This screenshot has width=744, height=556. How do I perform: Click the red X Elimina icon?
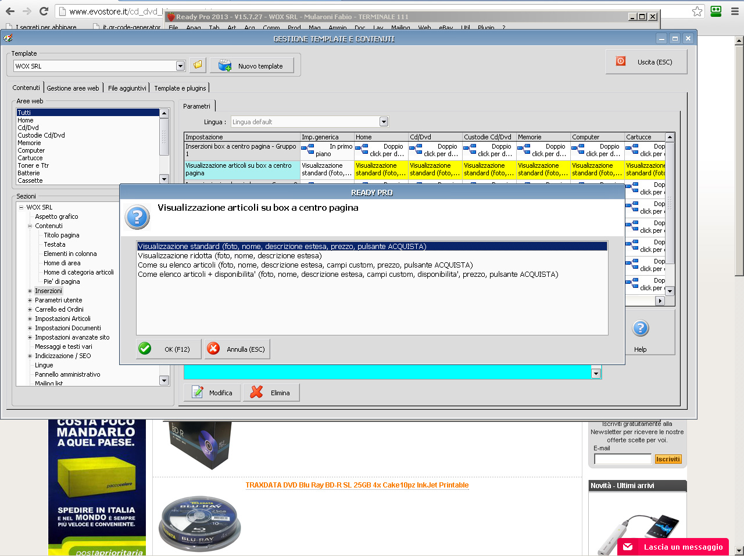(x=256, y=392)
